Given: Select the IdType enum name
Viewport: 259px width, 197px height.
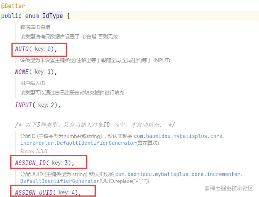Looking at the screenshot, I should coord(53,16).
